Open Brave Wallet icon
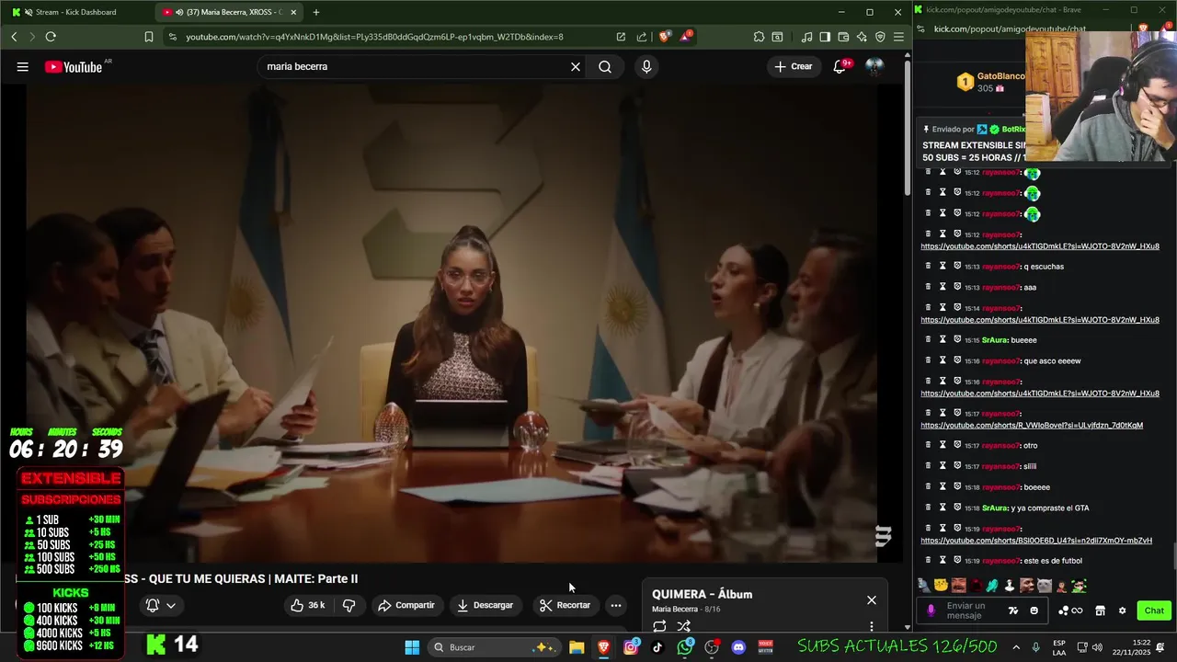Image resolution: width=1177 pixels, height=662 pixels. (x=843, y=37)
